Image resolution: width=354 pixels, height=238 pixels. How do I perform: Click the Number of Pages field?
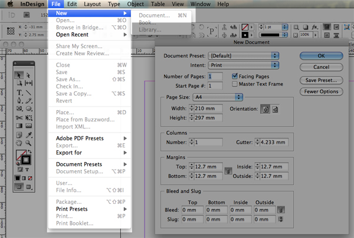pyautogui.click(x=215, y=77)
